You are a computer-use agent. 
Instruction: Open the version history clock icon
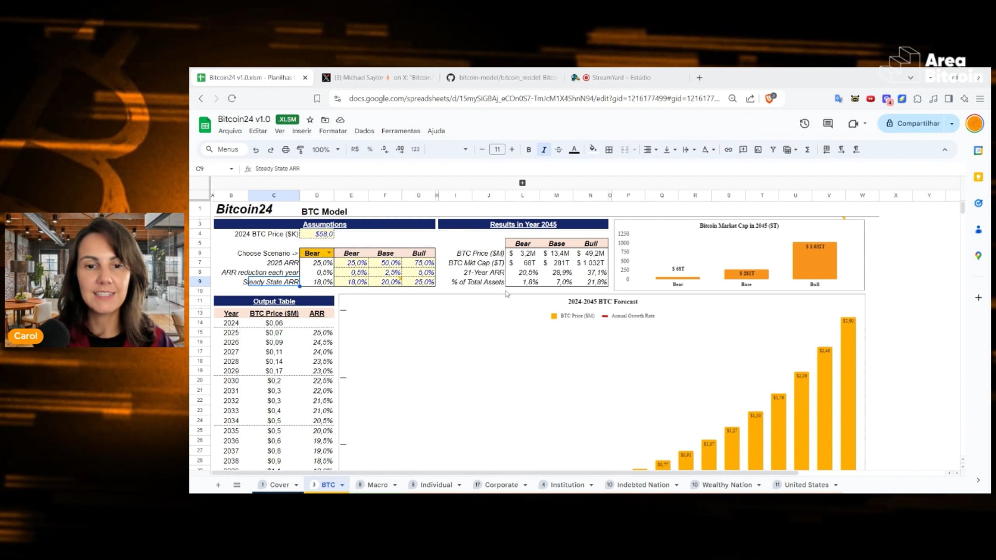[x=804, y=123]
